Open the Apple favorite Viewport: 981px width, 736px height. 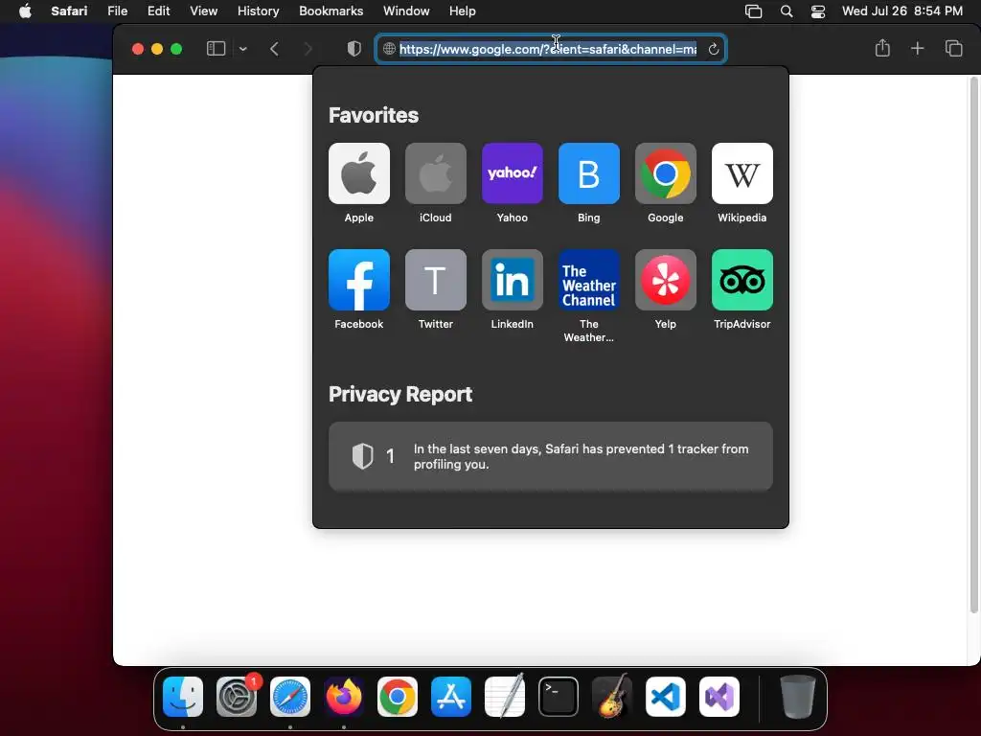[x=358, y=173]
